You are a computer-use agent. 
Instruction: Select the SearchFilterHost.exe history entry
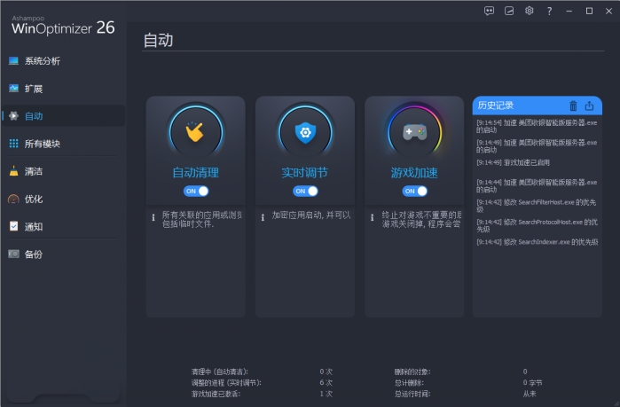point(537,206)
